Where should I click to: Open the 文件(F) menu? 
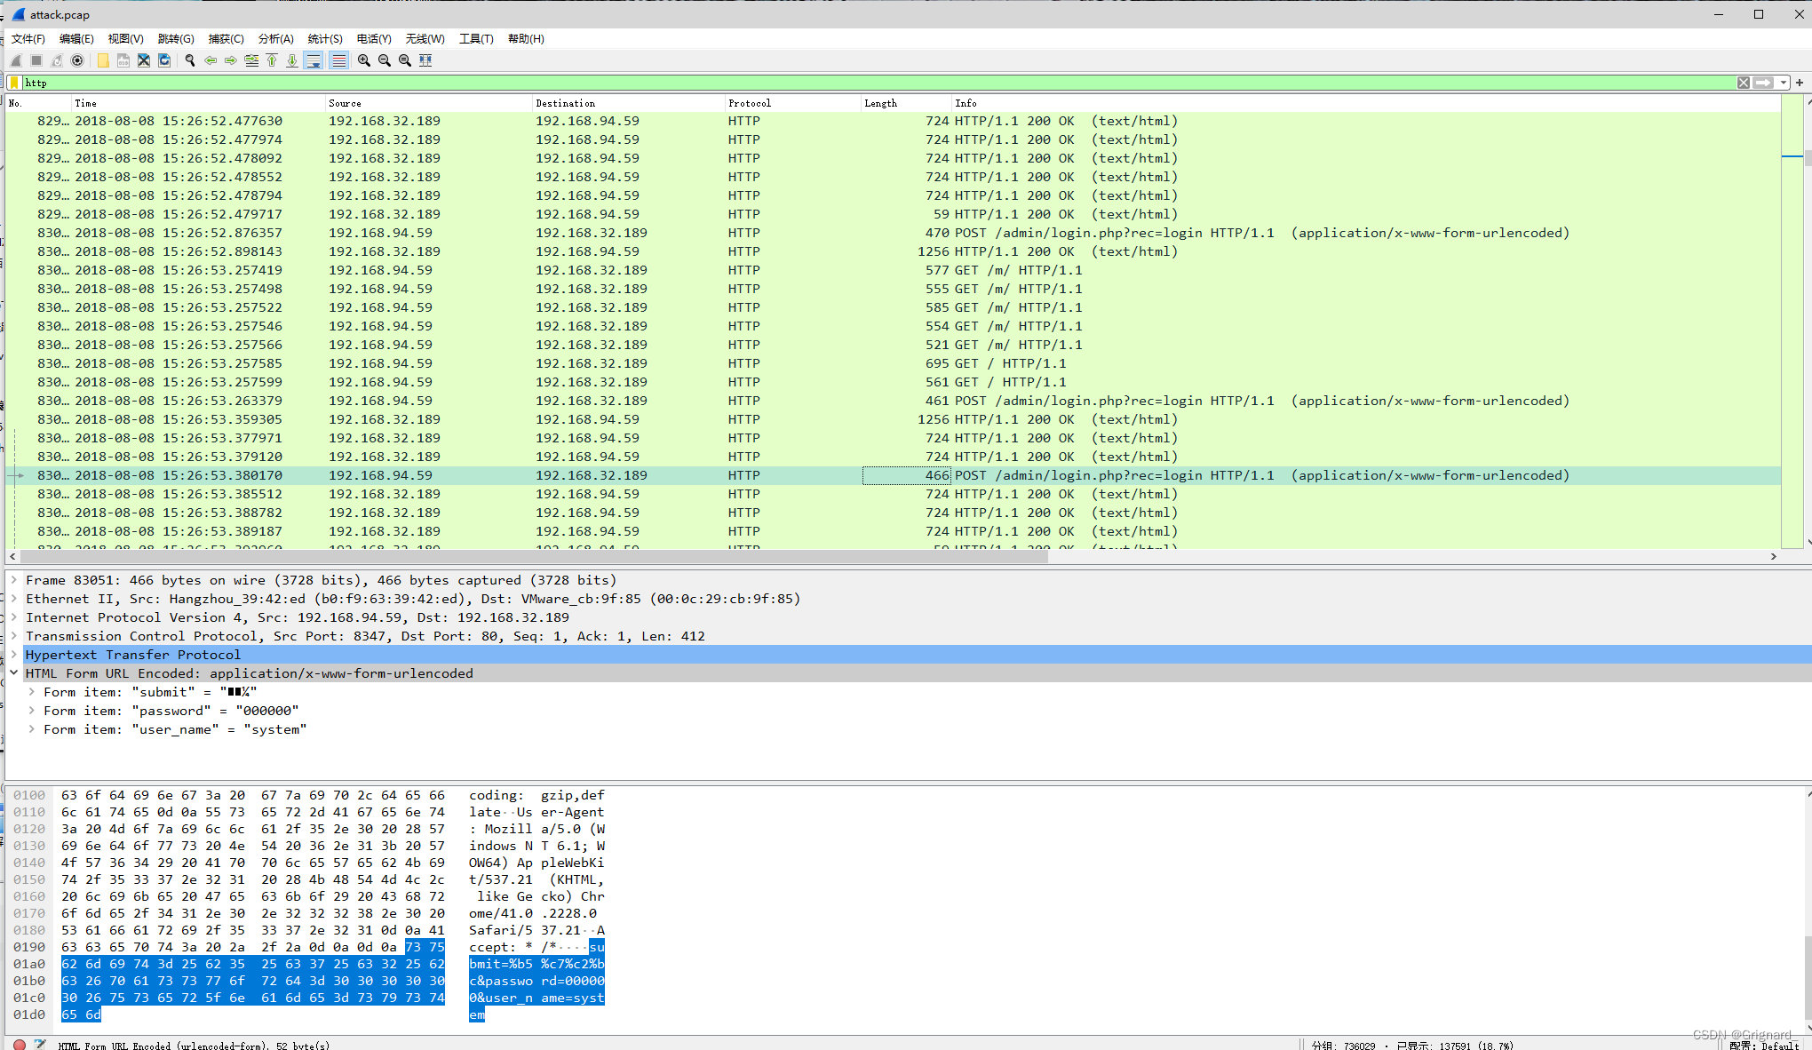coord(28,39)
